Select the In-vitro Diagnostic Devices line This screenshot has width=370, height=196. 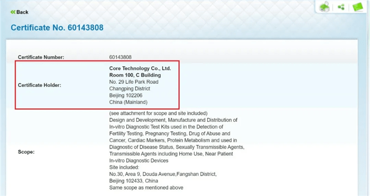(138, 161)
